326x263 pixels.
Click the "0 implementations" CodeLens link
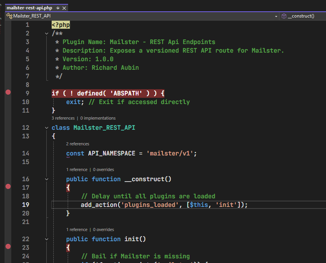pos(98,118)
